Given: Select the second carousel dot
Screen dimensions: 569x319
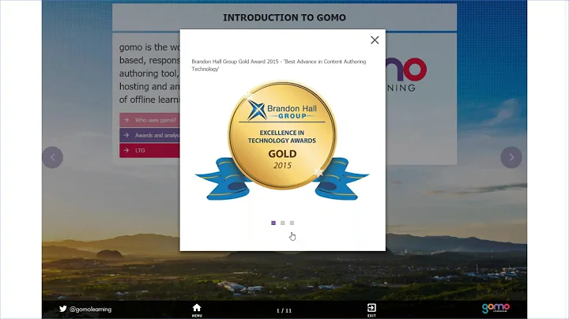Looking at the screenshot, I should [283, 223].
